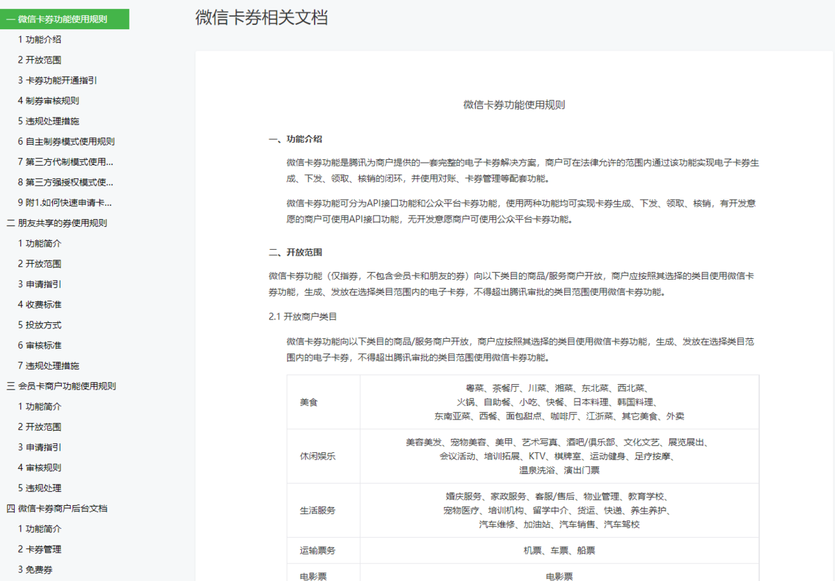Click the 运输票务 table category cell
The width and height of the screenshot is (835, 581).
point(324,550)
